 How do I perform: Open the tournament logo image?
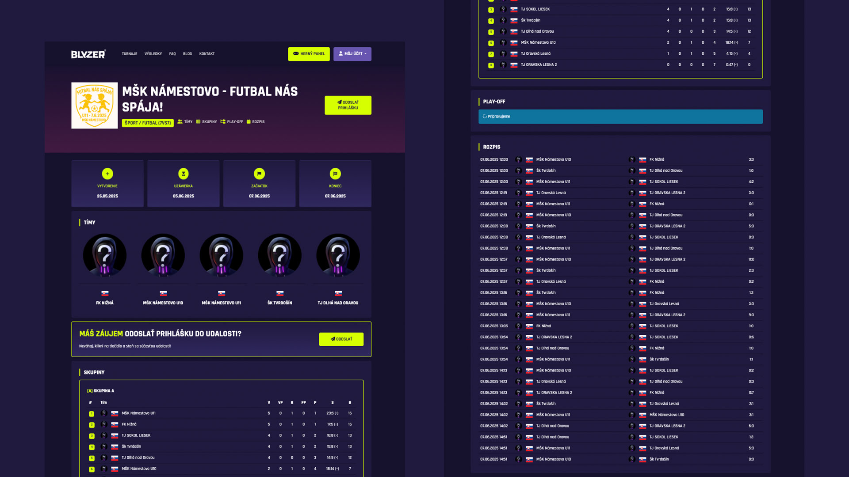tap(95, 106)
